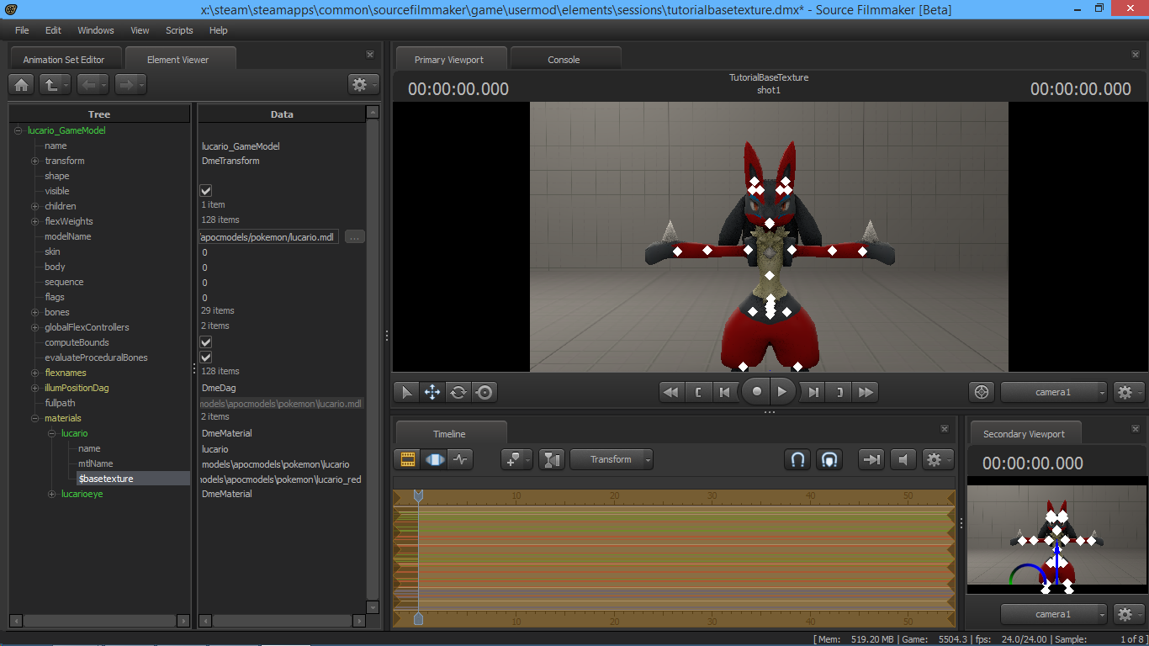Select the move manipulator tool
Image resolution: width=1149 pixels, height=646 pixels.
pyautogui.click(x=432, y=392)
